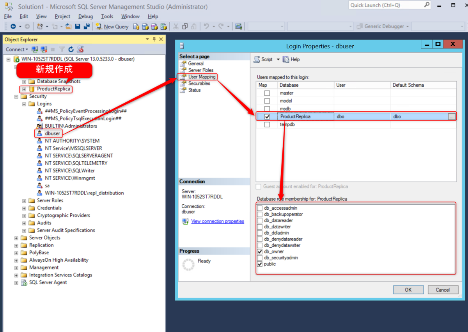The height and width of the screenshot is (332, 468).
Task: Click the OK button
Action: (x=408, y=290)
